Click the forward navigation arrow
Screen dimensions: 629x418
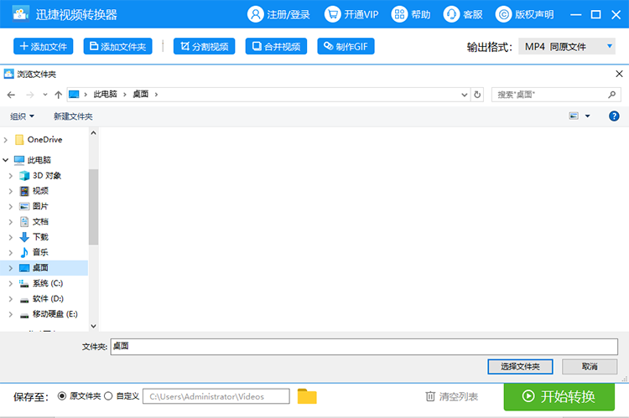click(x=30, y=95)
